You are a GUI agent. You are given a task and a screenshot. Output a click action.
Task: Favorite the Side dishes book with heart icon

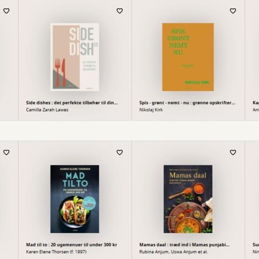point(119,11)
